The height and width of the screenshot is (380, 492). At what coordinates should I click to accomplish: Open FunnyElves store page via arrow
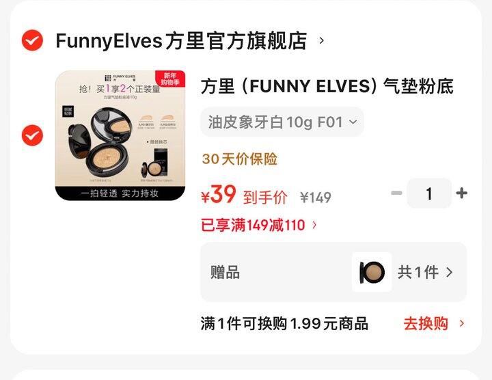click(321, 40)
